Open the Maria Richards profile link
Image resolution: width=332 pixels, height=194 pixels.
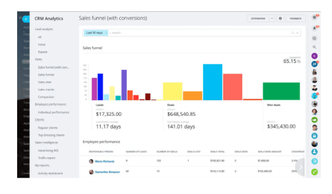104,161
